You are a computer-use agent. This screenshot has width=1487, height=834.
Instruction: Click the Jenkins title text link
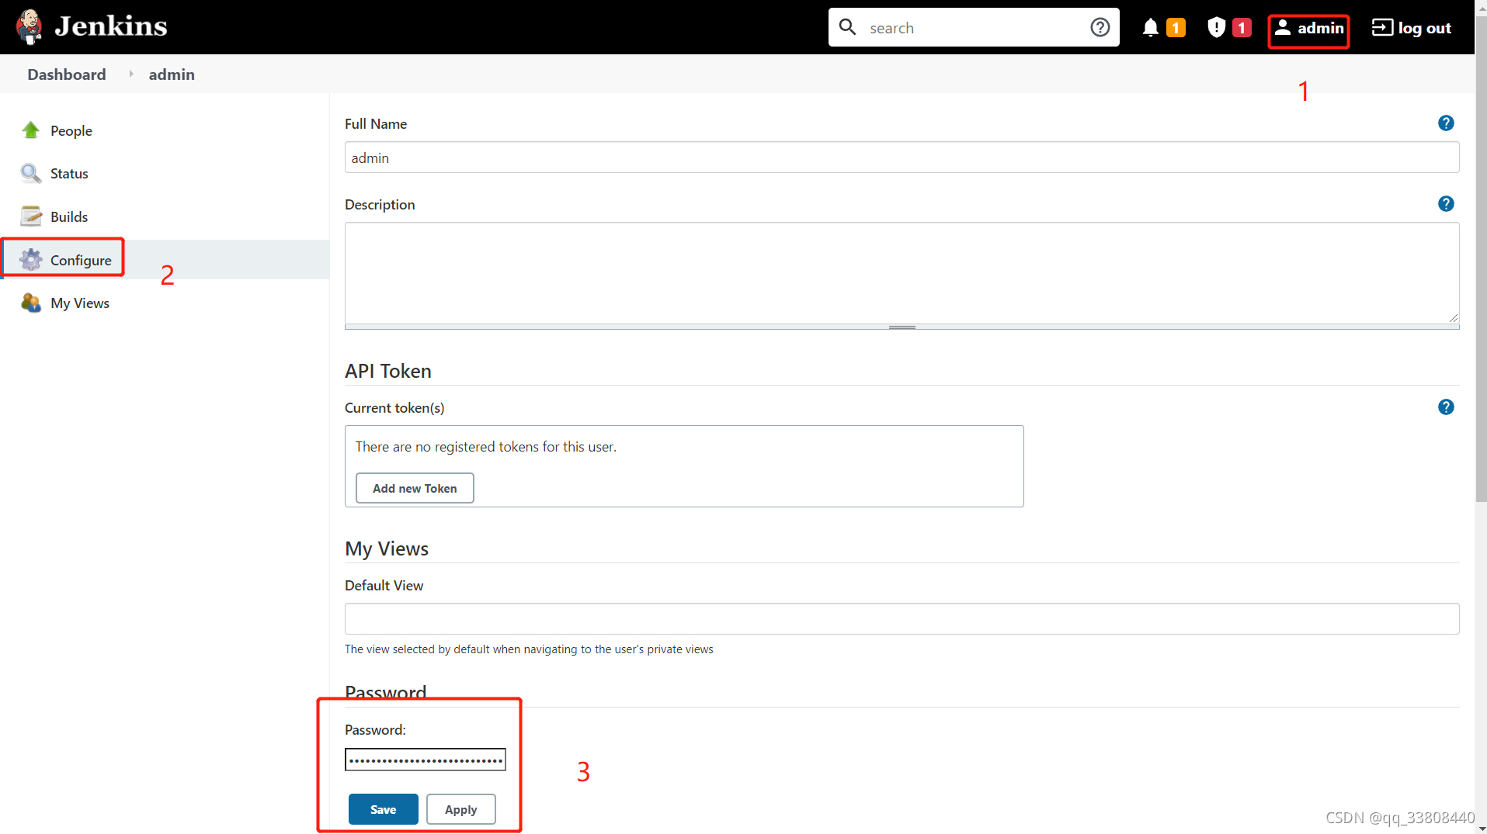[111, 27]
